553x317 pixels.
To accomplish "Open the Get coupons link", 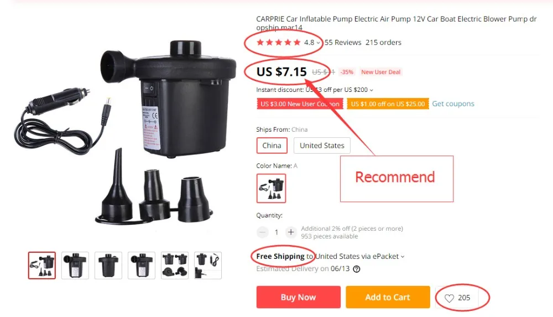I will click(x=453, y=104).
